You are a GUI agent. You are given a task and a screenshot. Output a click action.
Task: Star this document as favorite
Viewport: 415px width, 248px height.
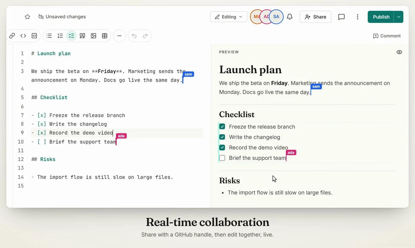[x=27, y=17]
